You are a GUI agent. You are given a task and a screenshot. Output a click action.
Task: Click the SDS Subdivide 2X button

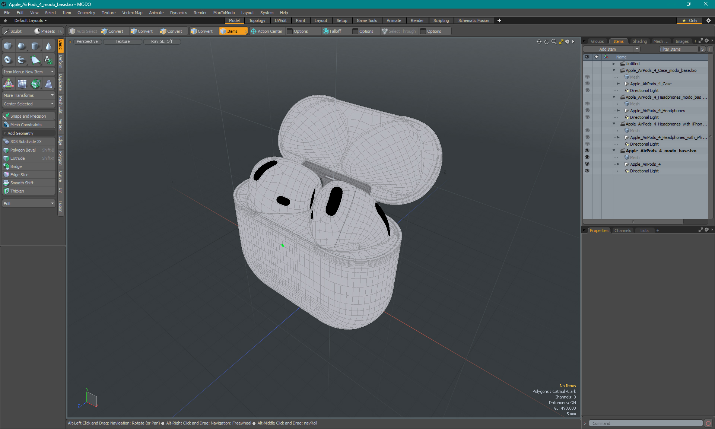(x=26, y=142)
